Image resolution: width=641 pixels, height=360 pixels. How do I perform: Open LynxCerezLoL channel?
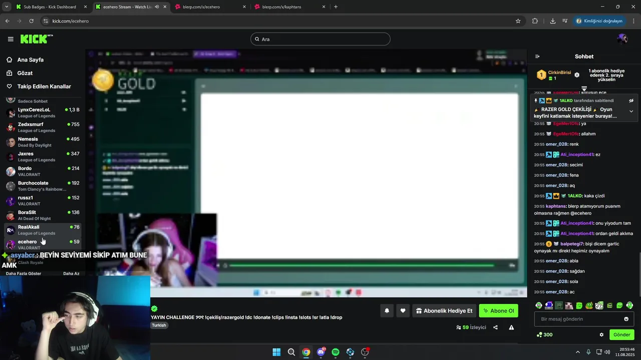pyautogui.click(x=43, y=112)
